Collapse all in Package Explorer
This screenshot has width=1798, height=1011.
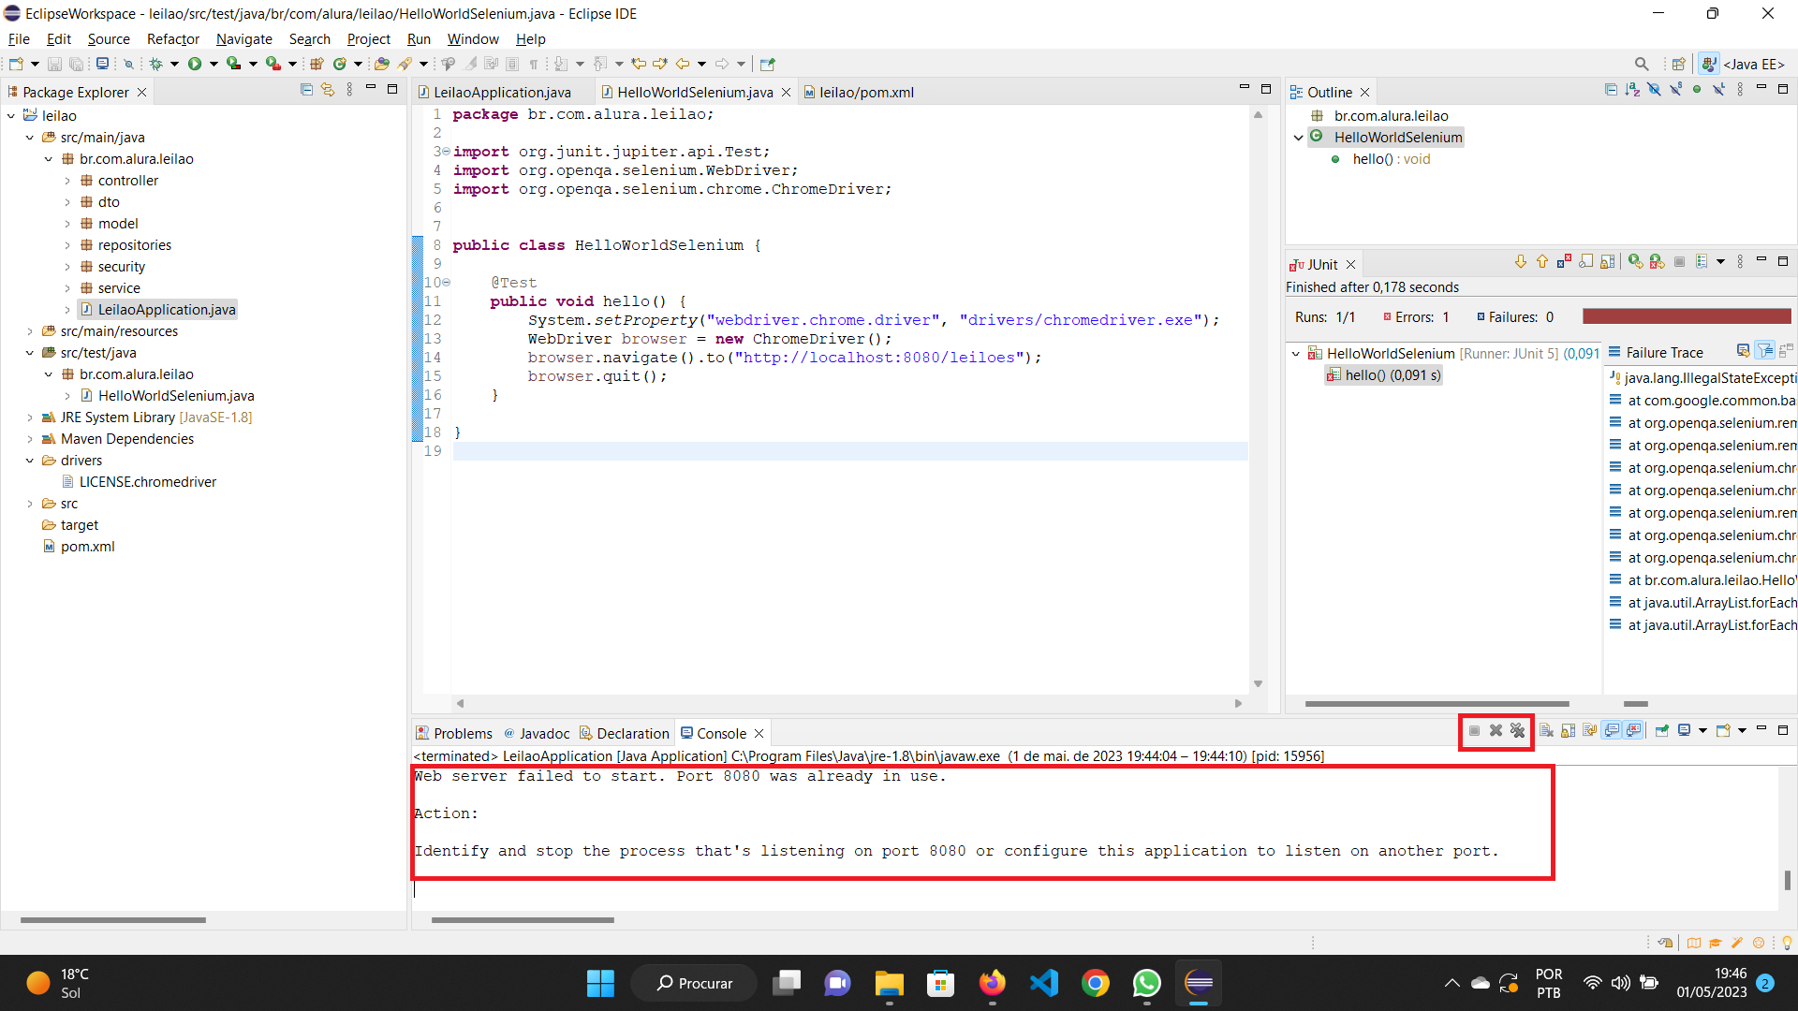tap(306, 90)
